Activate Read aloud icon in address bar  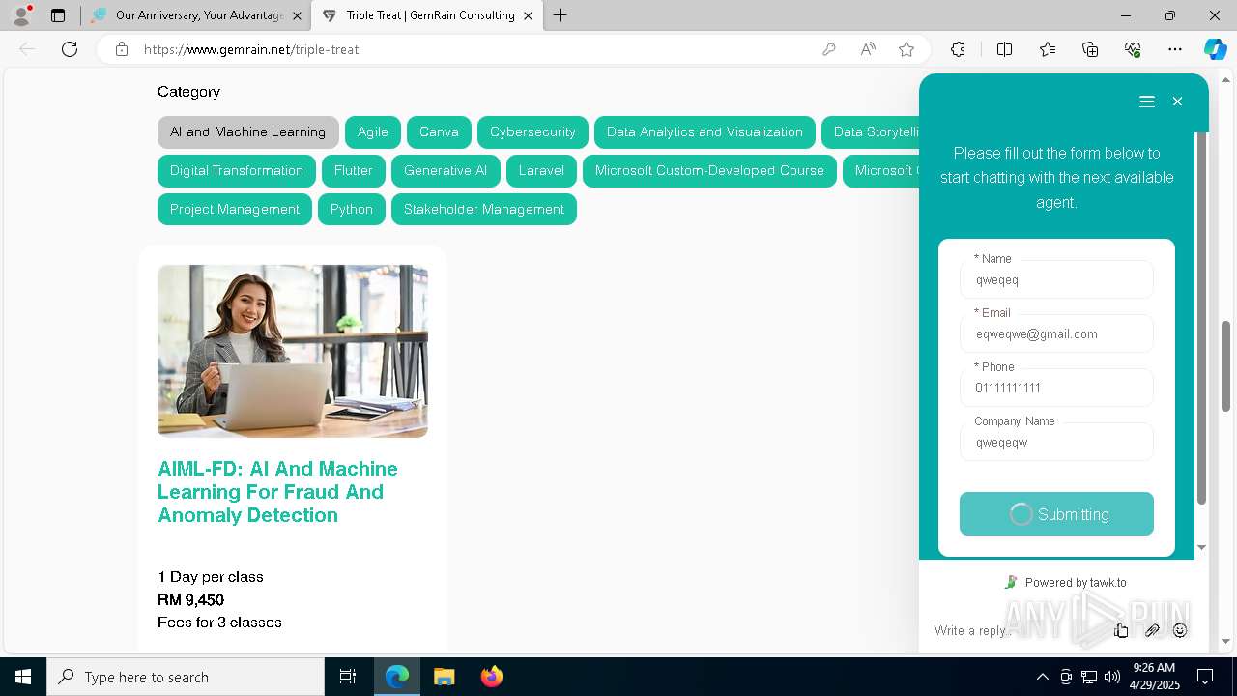tap(868, 49)
